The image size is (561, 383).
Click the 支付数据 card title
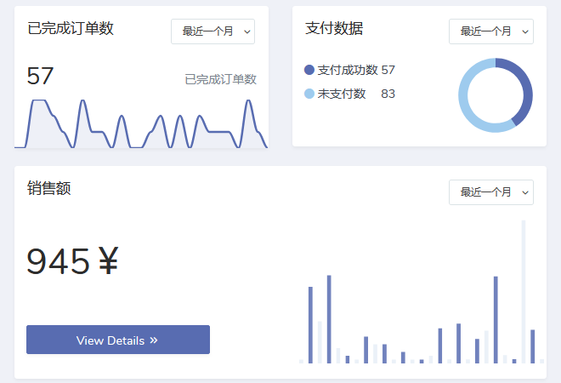pyautogui.click(x=334, y=28)
